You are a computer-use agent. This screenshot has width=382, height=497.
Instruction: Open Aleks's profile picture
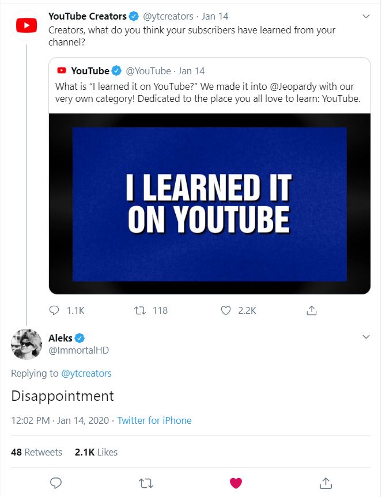pos(26,344)
